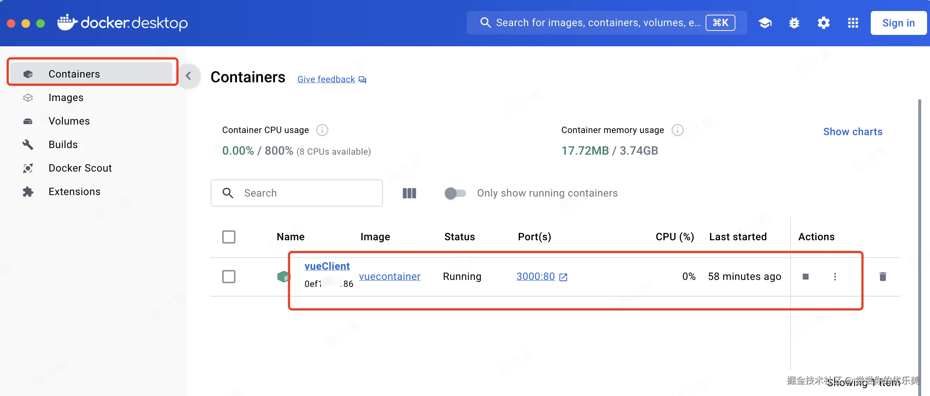Go to Images in sidebar
This screenshot has height=396, width=930.
[x=66, y=98]
